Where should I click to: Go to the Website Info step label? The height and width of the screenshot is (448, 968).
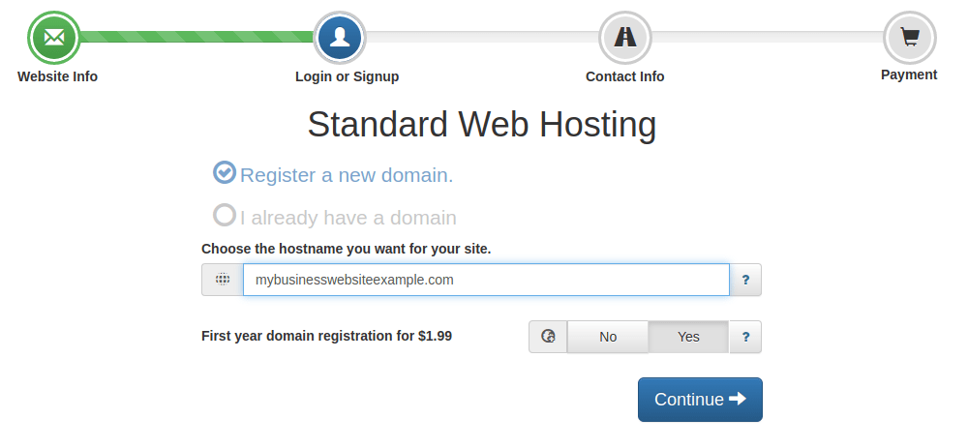pyautogui.click(x=57, y=76)
